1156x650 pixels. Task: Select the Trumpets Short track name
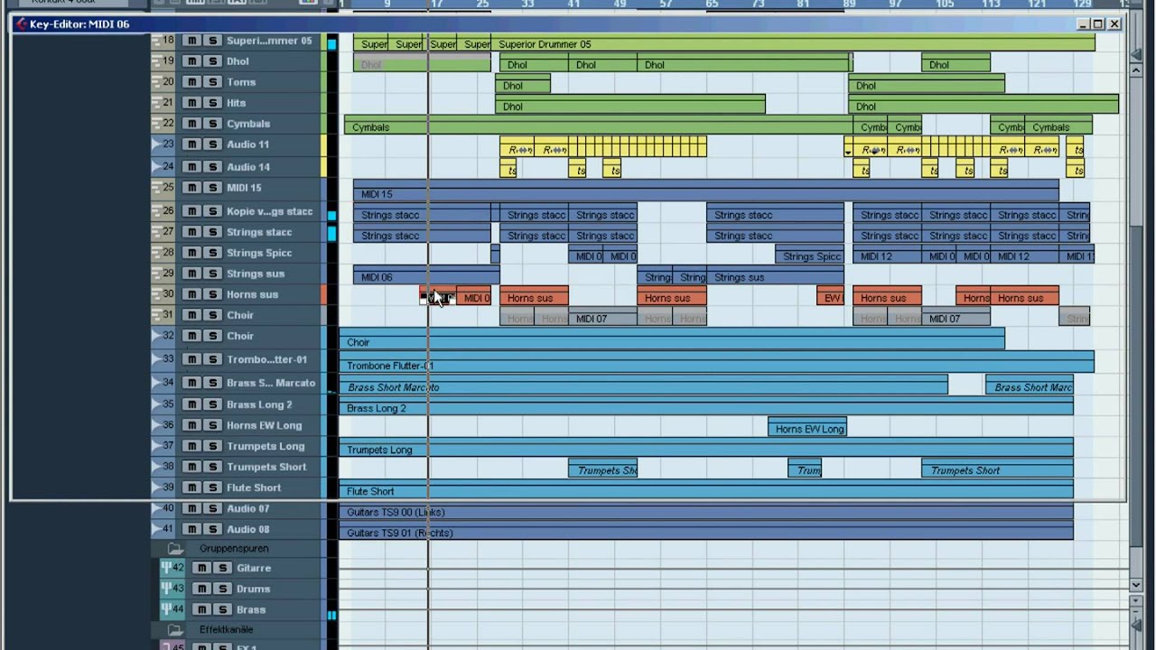click(266, 467)
